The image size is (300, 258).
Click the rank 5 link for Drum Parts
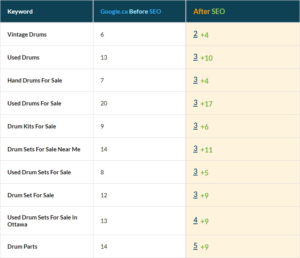click(195, 246)
